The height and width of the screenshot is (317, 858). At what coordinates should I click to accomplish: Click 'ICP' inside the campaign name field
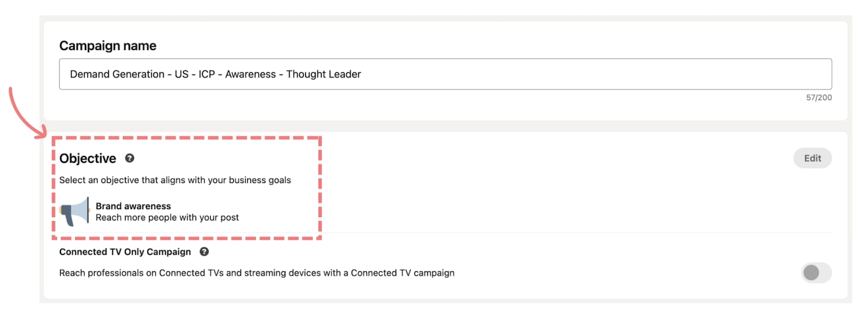pos(206,74)
